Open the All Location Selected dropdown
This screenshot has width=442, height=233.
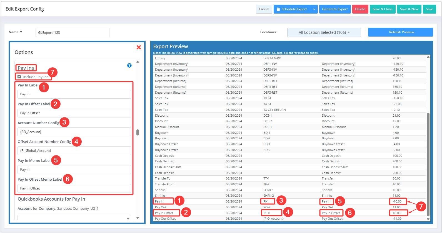324,32
